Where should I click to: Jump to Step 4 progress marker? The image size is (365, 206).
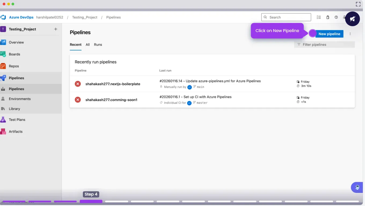[x=91, y=201]
